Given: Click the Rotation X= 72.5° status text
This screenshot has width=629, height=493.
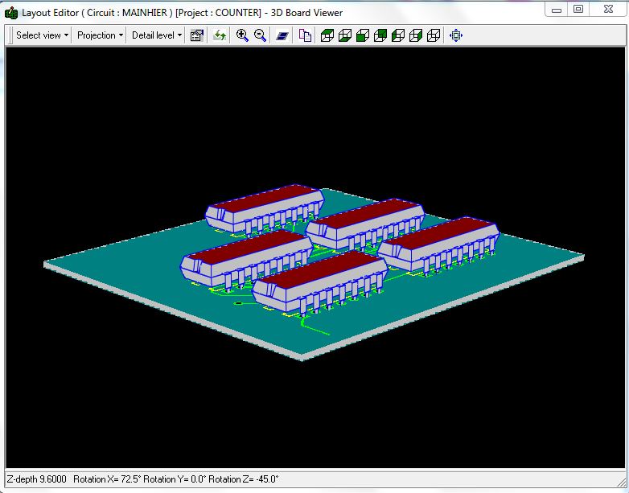Looking at the screenshot, I should click(107, 479).
